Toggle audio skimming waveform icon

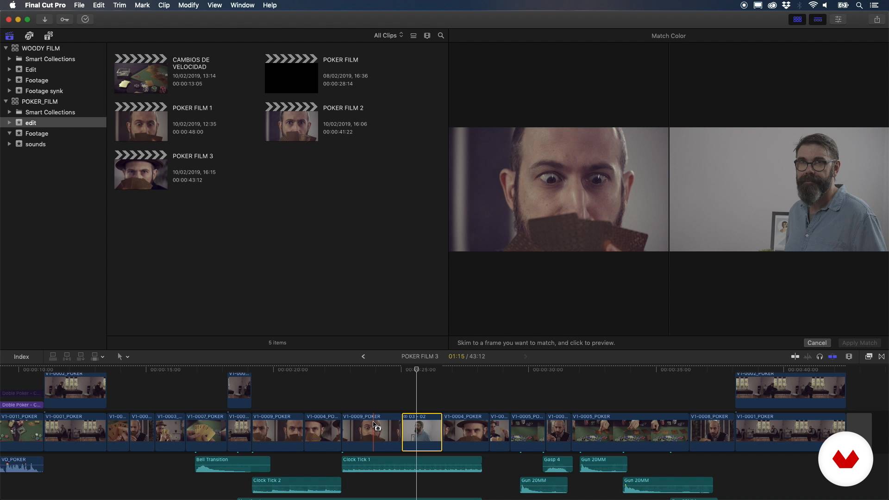click(808, 356)
